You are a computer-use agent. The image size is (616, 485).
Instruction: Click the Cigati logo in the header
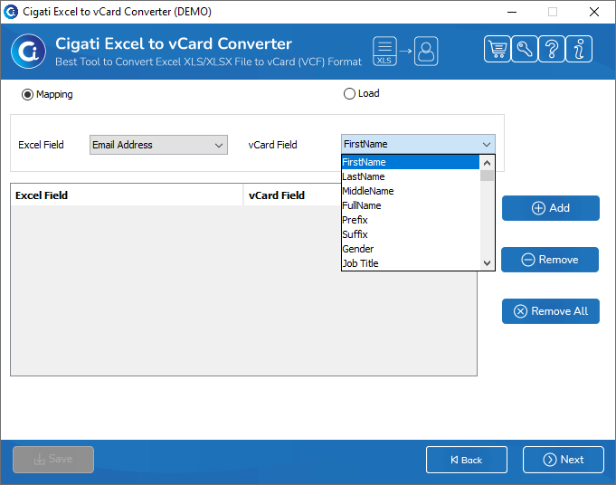pyautogui.click(x=28, y=51)
